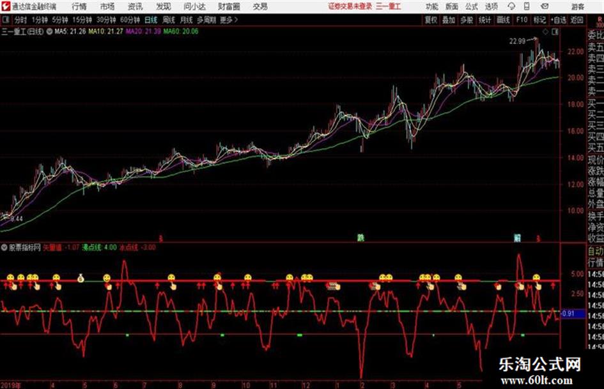Switch to the 5分钟 period tab
The width and height of the screenshot is (604, 389).
60,20
